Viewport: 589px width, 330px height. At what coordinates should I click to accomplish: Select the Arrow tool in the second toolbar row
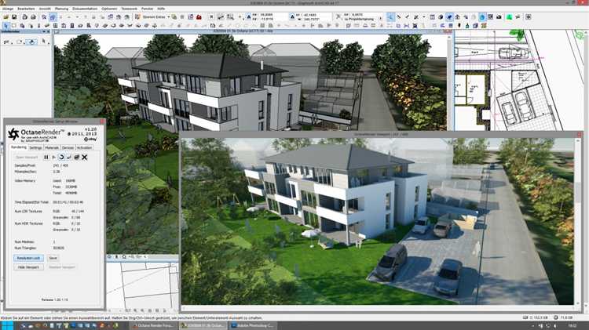(x=5, y=26)
